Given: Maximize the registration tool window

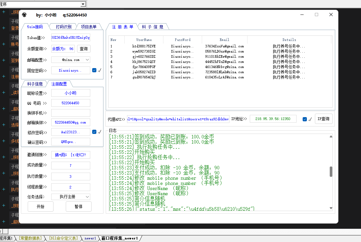Looking at the screenshot, I should point(317,15).
